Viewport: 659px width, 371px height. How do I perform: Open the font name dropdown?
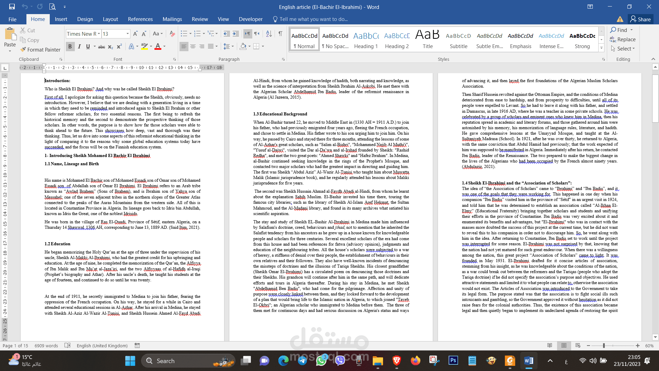click(x=99, y=34)
